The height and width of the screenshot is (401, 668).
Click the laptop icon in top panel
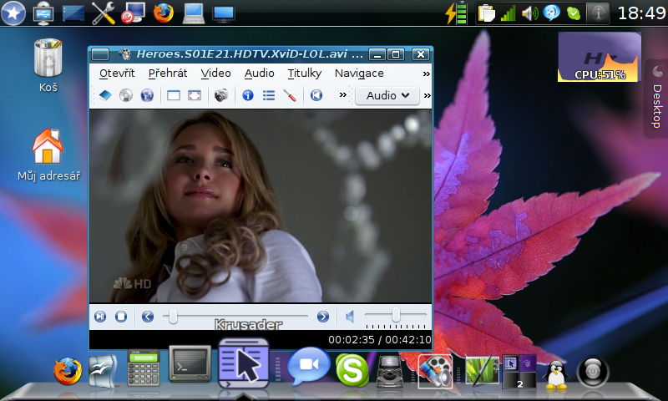click(x=194, y=13)
